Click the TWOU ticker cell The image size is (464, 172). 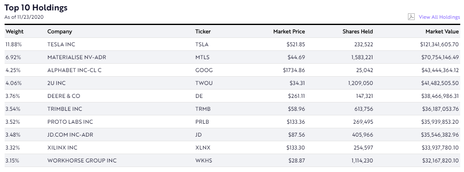tap(204, 83)
